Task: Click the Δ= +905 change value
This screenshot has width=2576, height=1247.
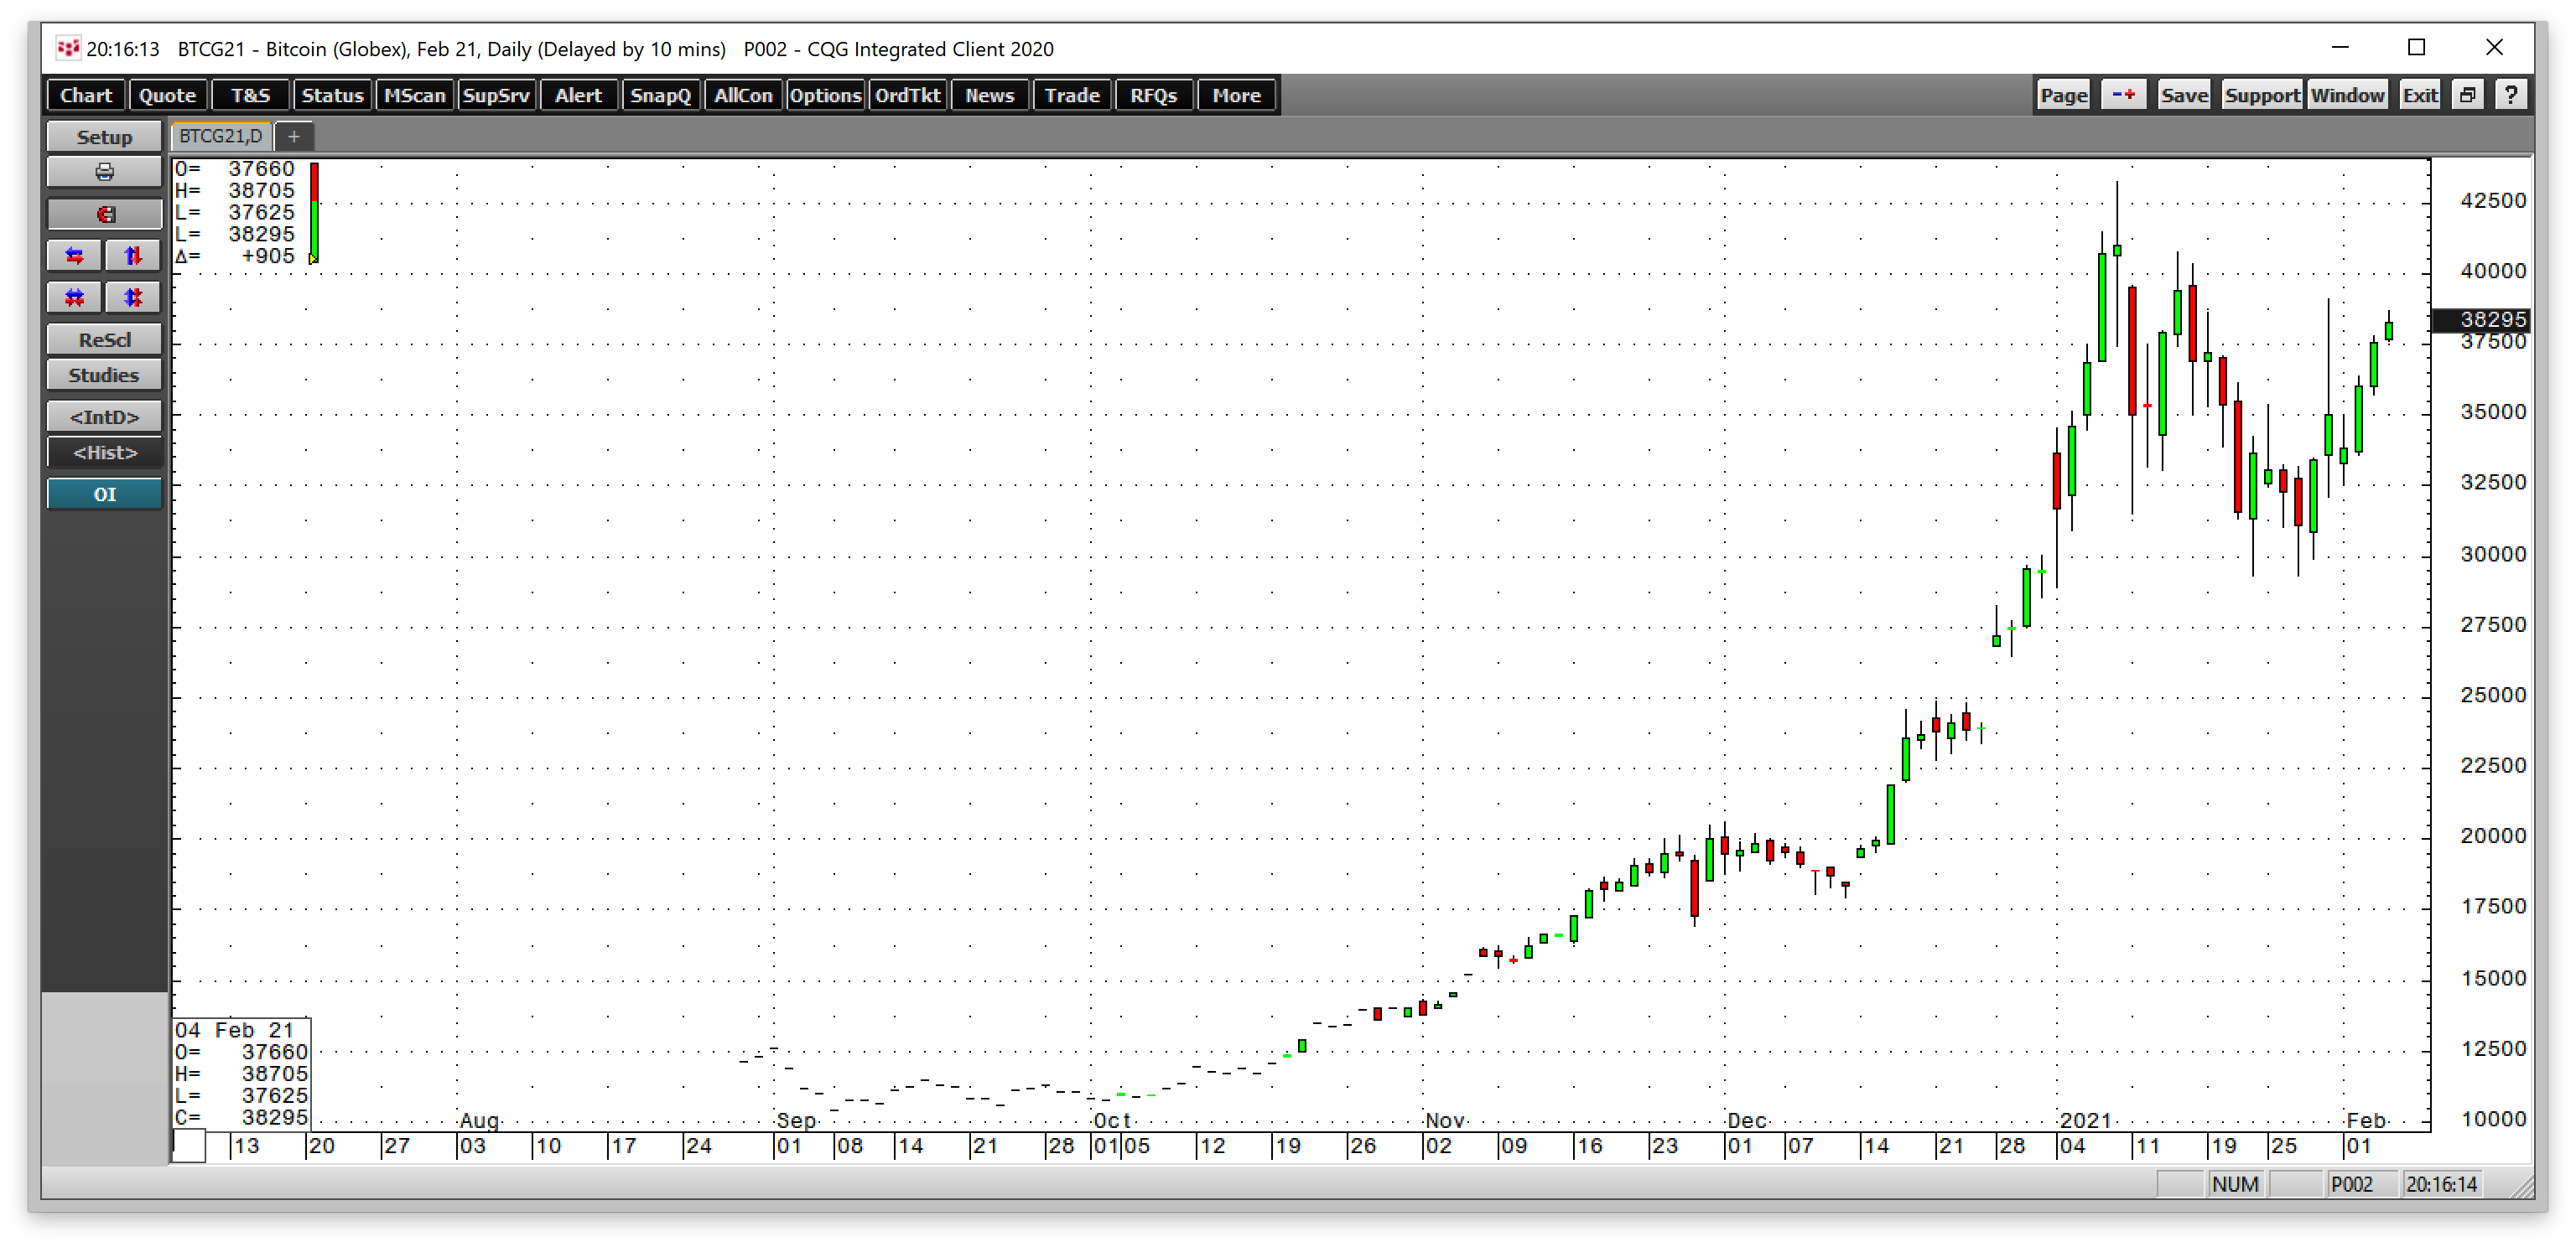Action: click(235, 256)
